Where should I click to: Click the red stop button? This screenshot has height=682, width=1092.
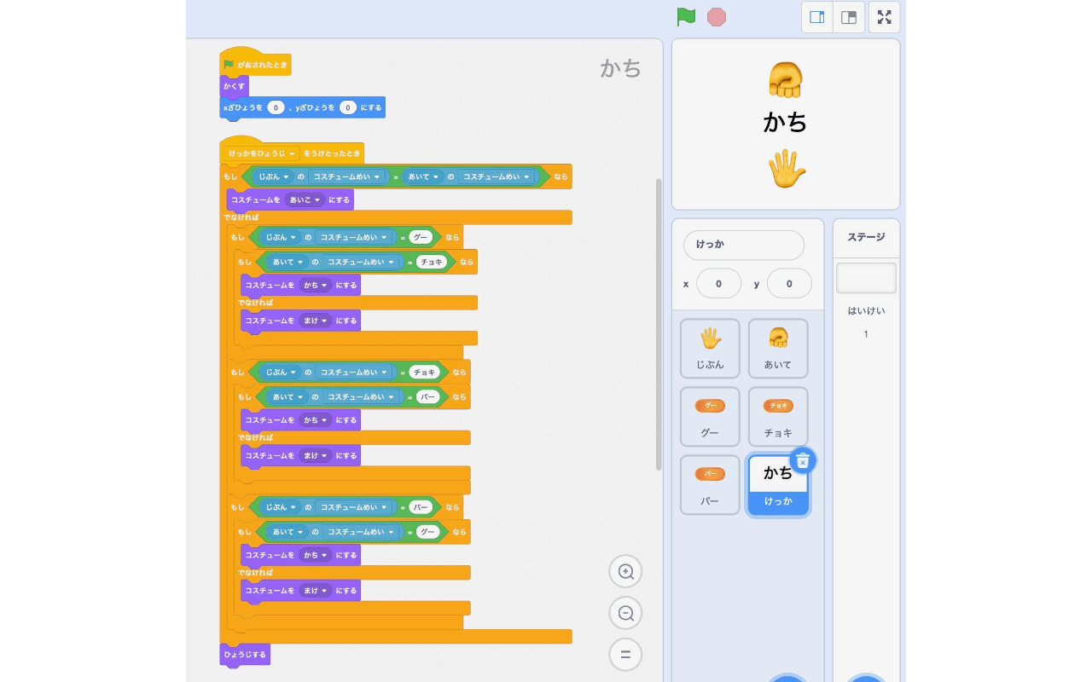717,17
